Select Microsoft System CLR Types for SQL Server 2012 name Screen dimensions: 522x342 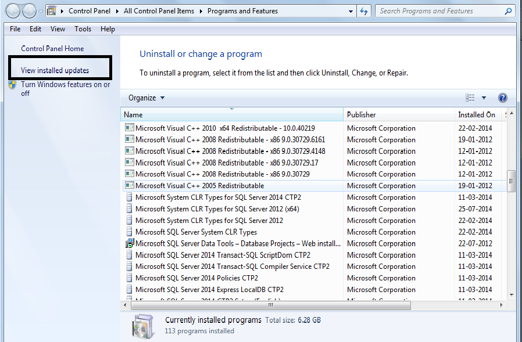click(209, 220)
